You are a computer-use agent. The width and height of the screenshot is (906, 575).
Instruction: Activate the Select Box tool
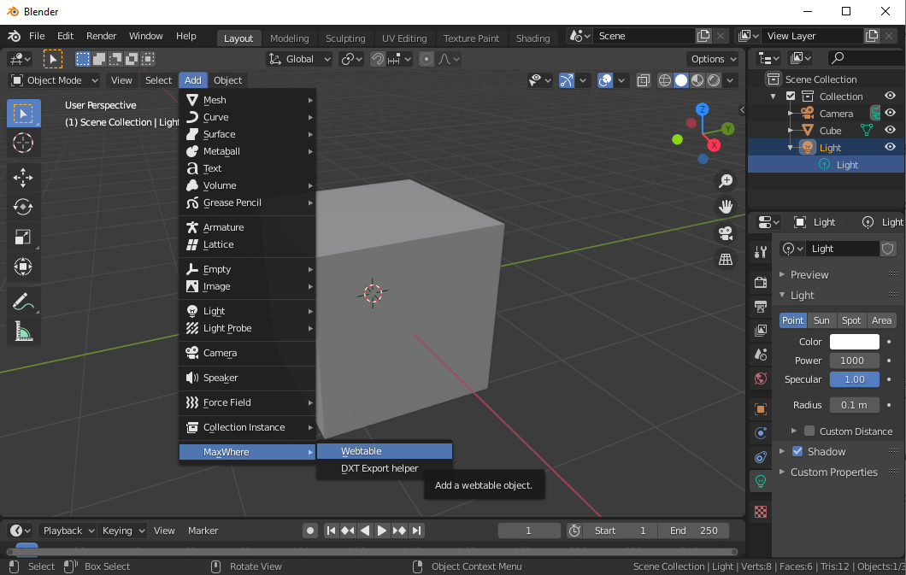[23, 113]
